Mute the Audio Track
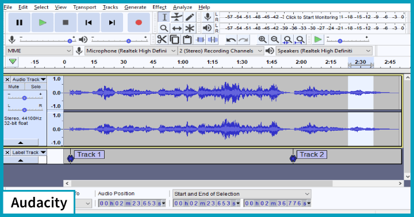Image resolution: width=414 pixels, height=217 pixels. [x=14, y=87]
